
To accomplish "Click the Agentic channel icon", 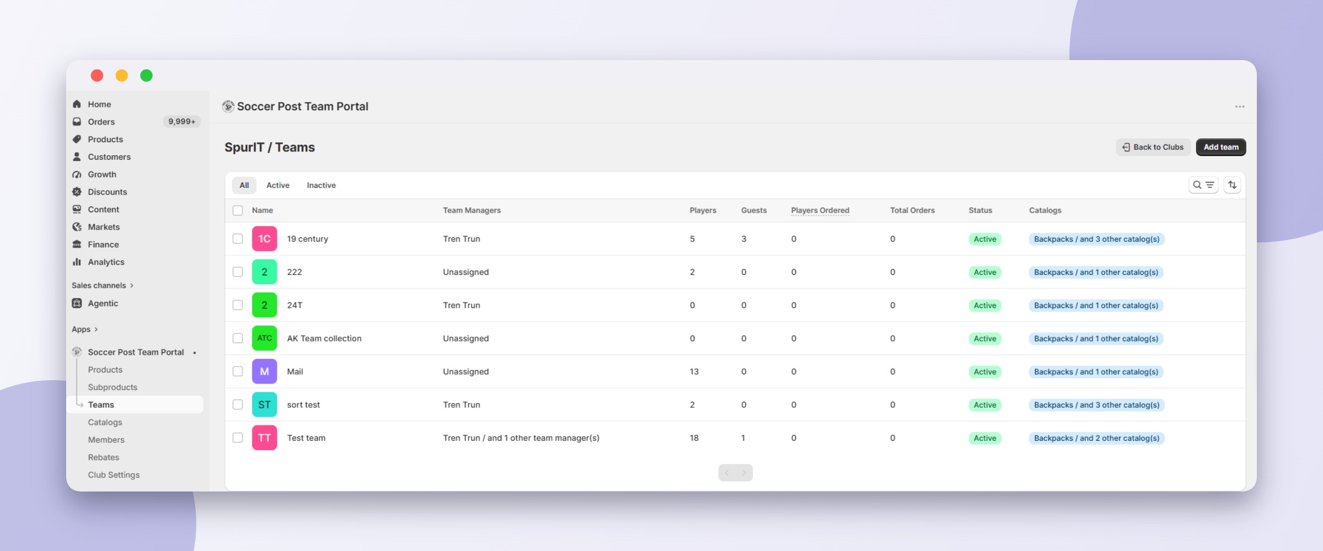I will 77,303.
